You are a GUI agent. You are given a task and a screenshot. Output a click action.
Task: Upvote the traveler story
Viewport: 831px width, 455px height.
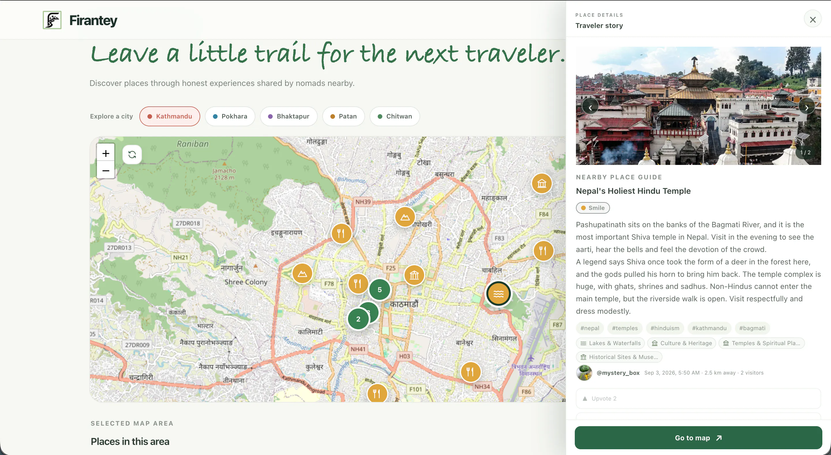(x=698, y=398)
